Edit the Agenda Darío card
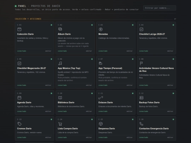 pos(48,111)
